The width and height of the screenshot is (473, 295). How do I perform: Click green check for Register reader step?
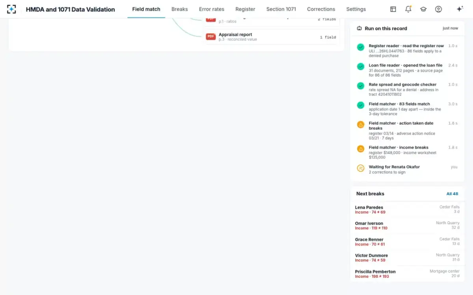[361, 47]
